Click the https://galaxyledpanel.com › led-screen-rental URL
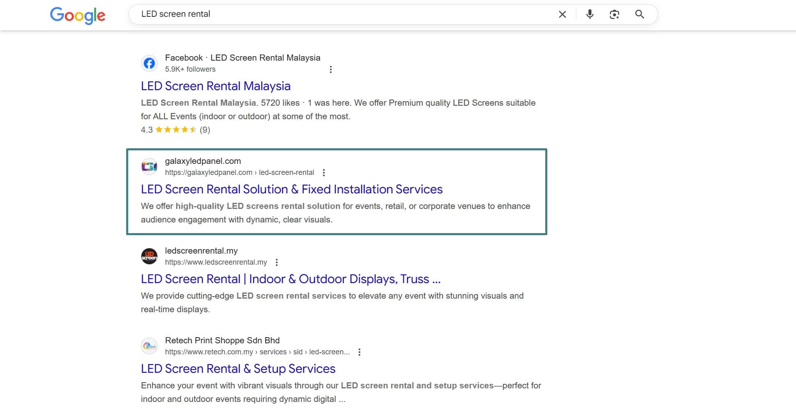Viewport: 796px width, 415px height. (x=240, y=172)
